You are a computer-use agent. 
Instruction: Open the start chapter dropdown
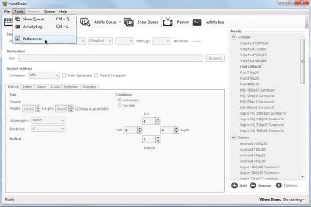pyautogui.click(x=124, y=41)
